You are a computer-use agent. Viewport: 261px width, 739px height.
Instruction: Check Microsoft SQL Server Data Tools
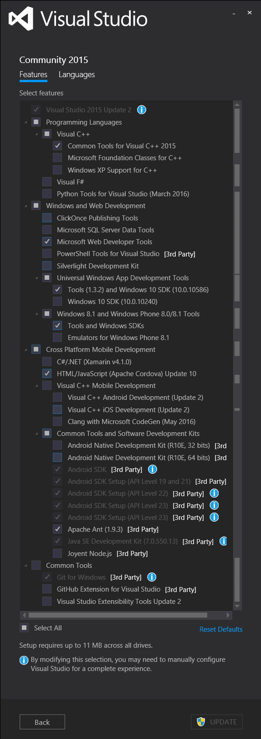tap(47, 230)
